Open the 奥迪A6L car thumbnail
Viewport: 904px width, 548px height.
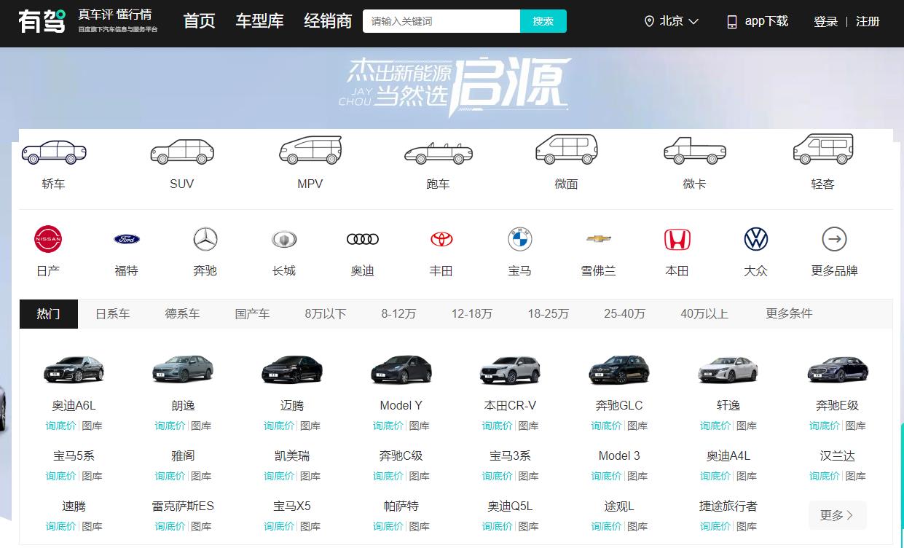(74, 369)
